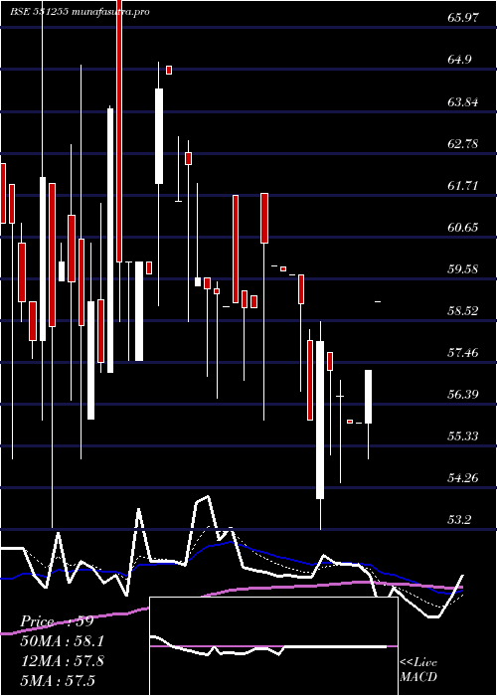Click the 53.2 price axis label

coord(460,520)
